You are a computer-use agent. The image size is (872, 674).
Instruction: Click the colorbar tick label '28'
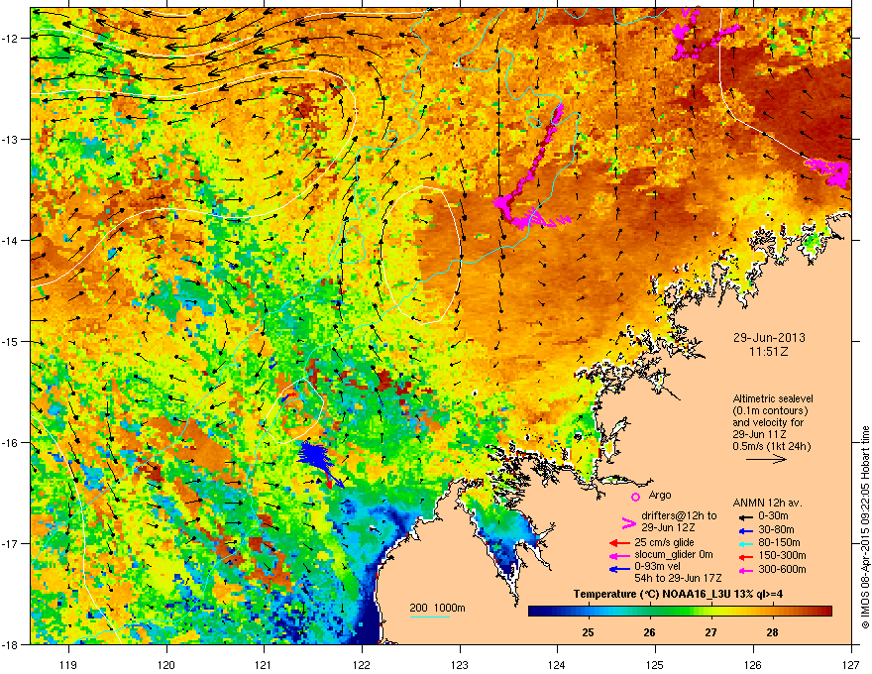(x=772, y=632)
